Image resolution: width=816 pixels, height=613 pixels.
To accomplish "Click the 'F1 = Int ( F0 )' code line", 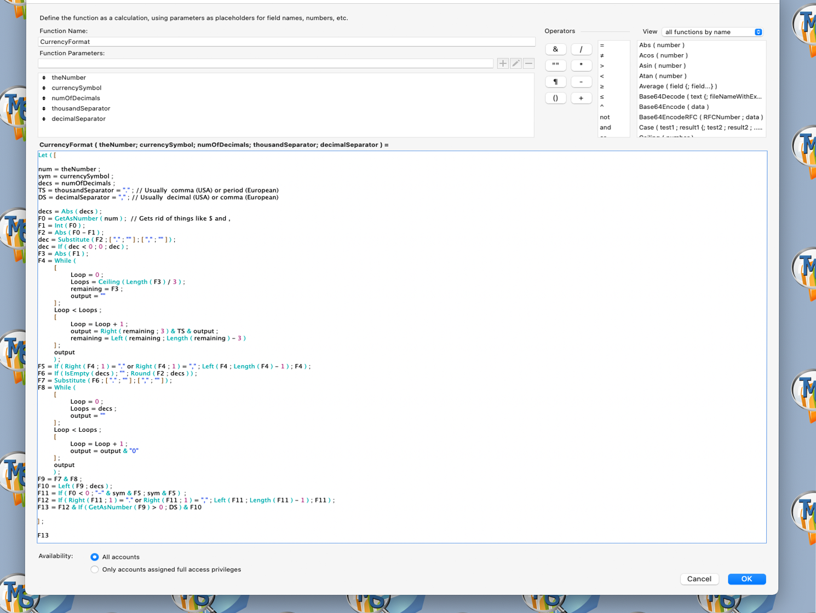I will coord(61,225).
